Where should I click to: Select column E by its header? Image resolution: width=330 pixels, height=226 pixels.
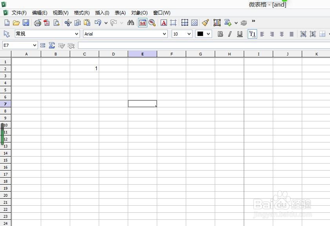143,54
